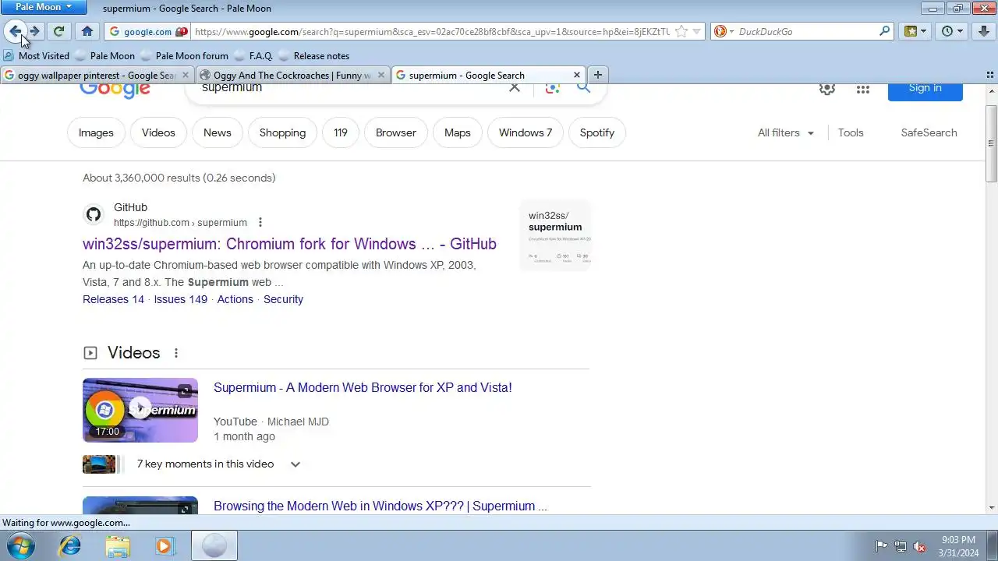998x561 pixels.
Task: Open the Actions sitelink
Action: pyautogui.click(x=235, y=299)
